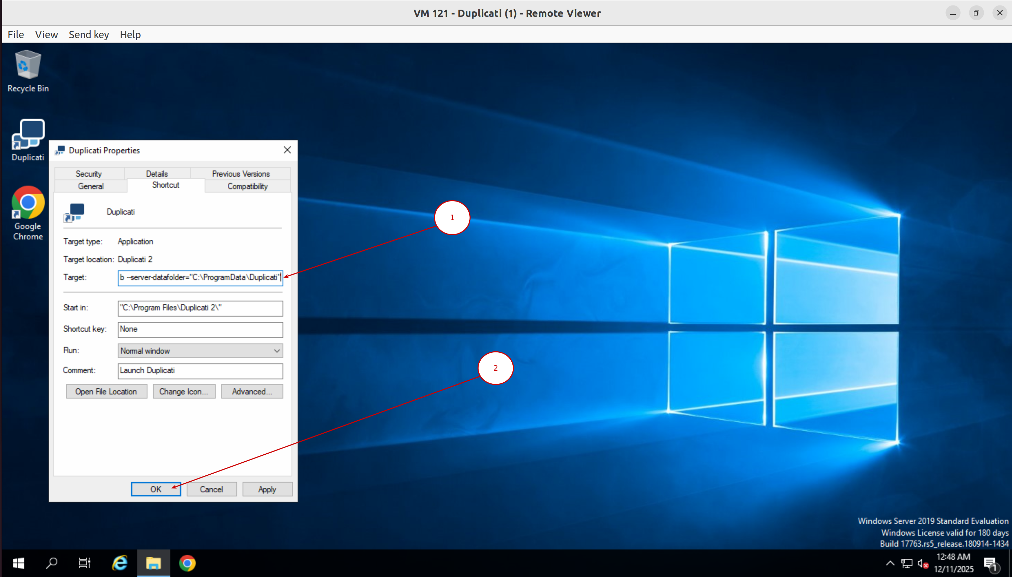Switch to the Security tab
This screenshot has height=577, width=1012.
[x=89, y=174]
